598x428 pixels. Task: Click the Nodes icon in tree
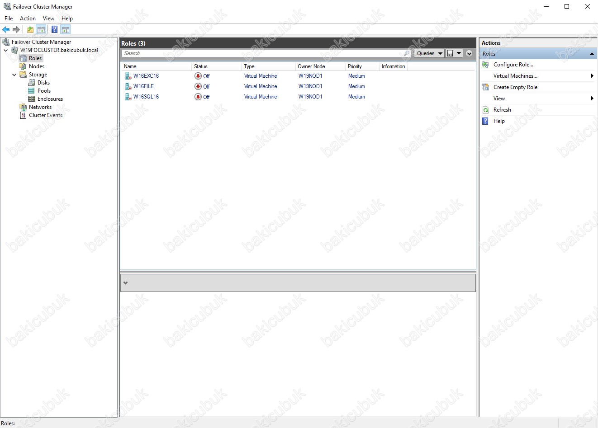[23, 66]
